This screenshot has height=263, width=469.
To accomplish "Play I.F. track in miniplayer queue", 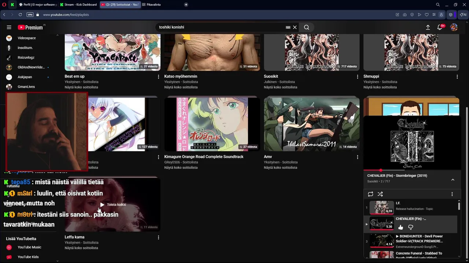I will 410,207.
